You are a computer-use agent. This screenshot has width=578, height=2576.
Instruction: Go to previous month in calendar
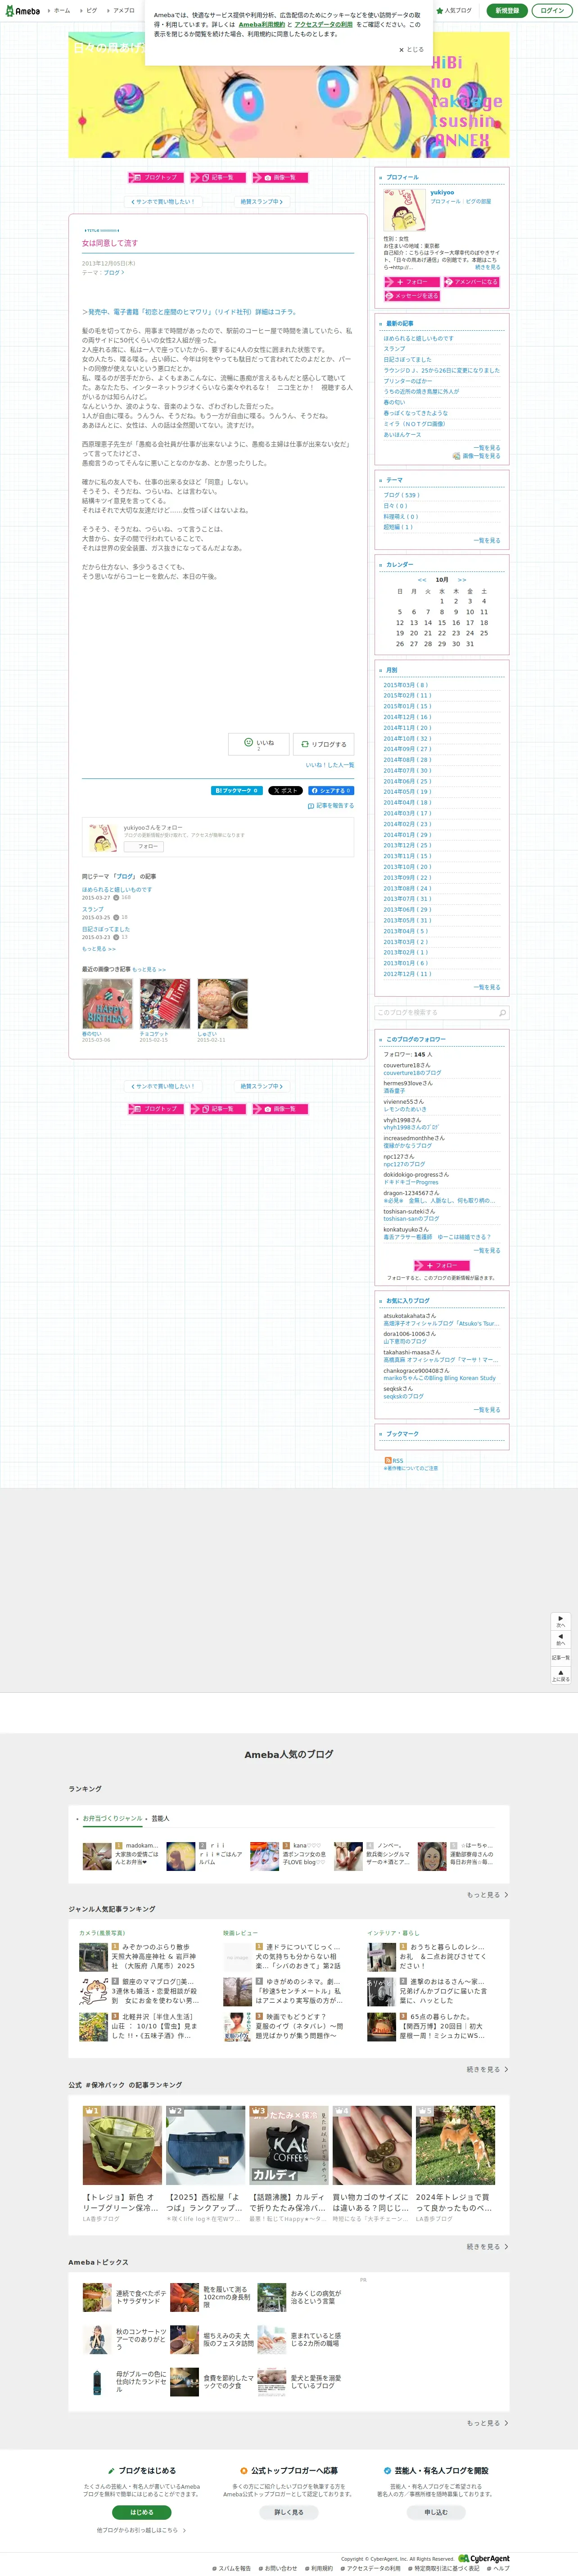(422, 580)
